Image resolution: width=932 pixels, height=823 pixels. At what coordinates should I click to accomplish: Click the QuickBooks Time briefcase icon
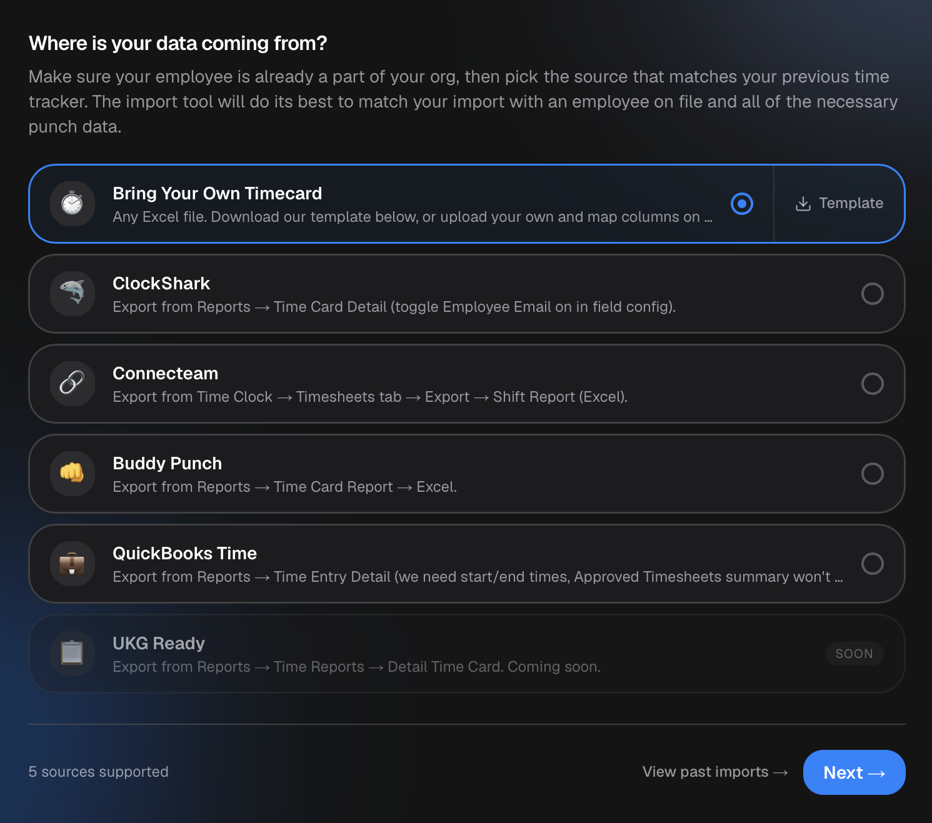click(73, 564)
